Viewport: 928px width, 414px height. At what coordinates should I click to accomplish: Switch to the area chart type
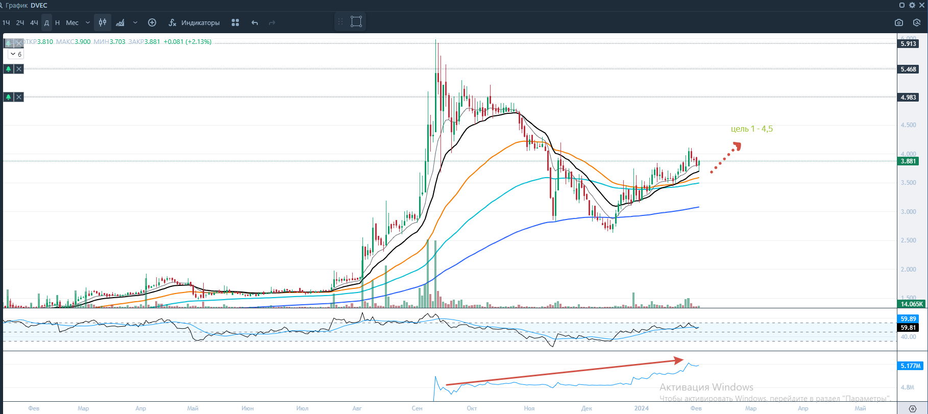coord(120,22)
